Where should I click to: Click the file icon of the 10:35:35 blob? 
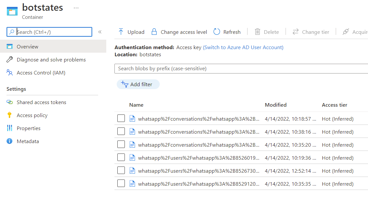coord(132,184)
